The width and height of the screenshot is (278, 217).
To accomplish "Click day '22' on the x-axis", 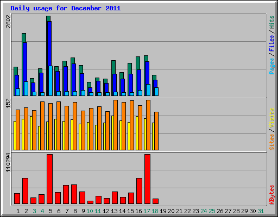I will click(187, 211).
